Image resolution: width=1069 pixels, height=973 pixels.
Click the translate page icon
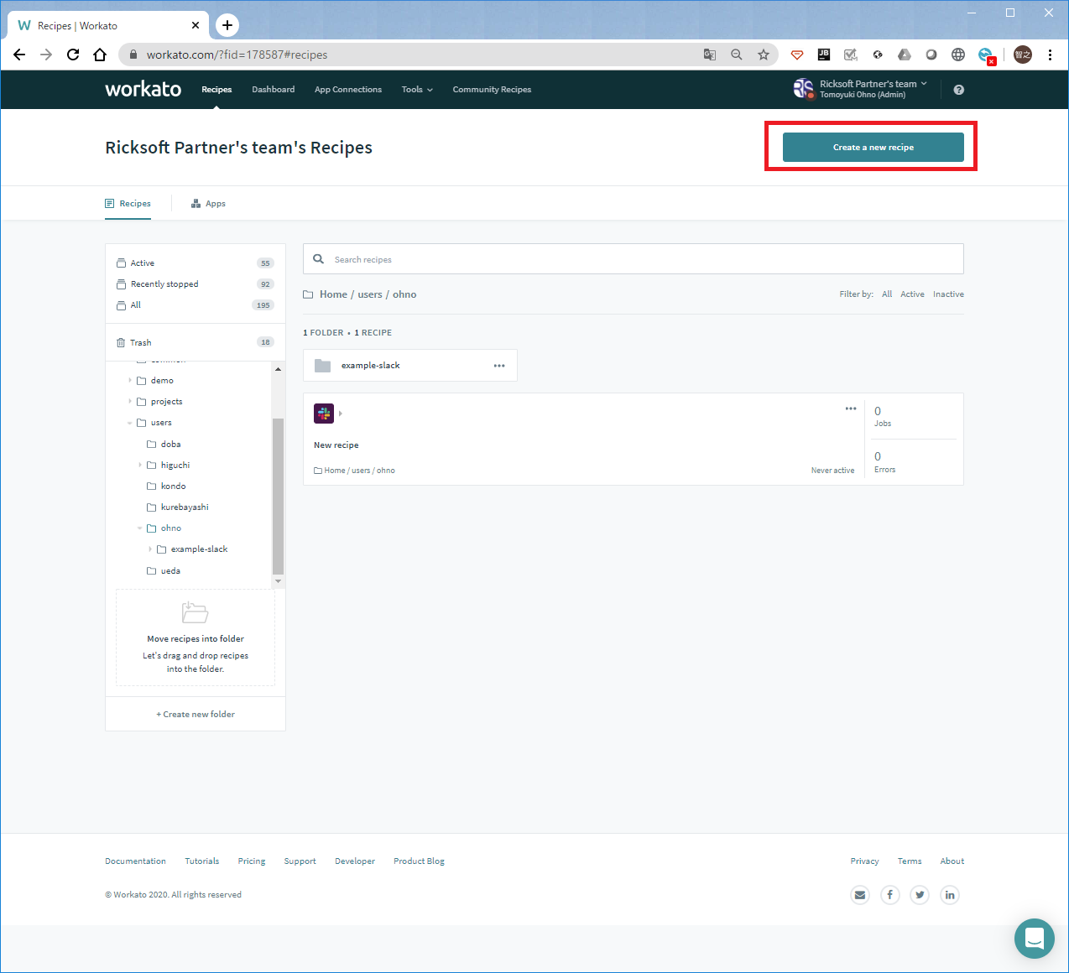click(x=710, y=55)
